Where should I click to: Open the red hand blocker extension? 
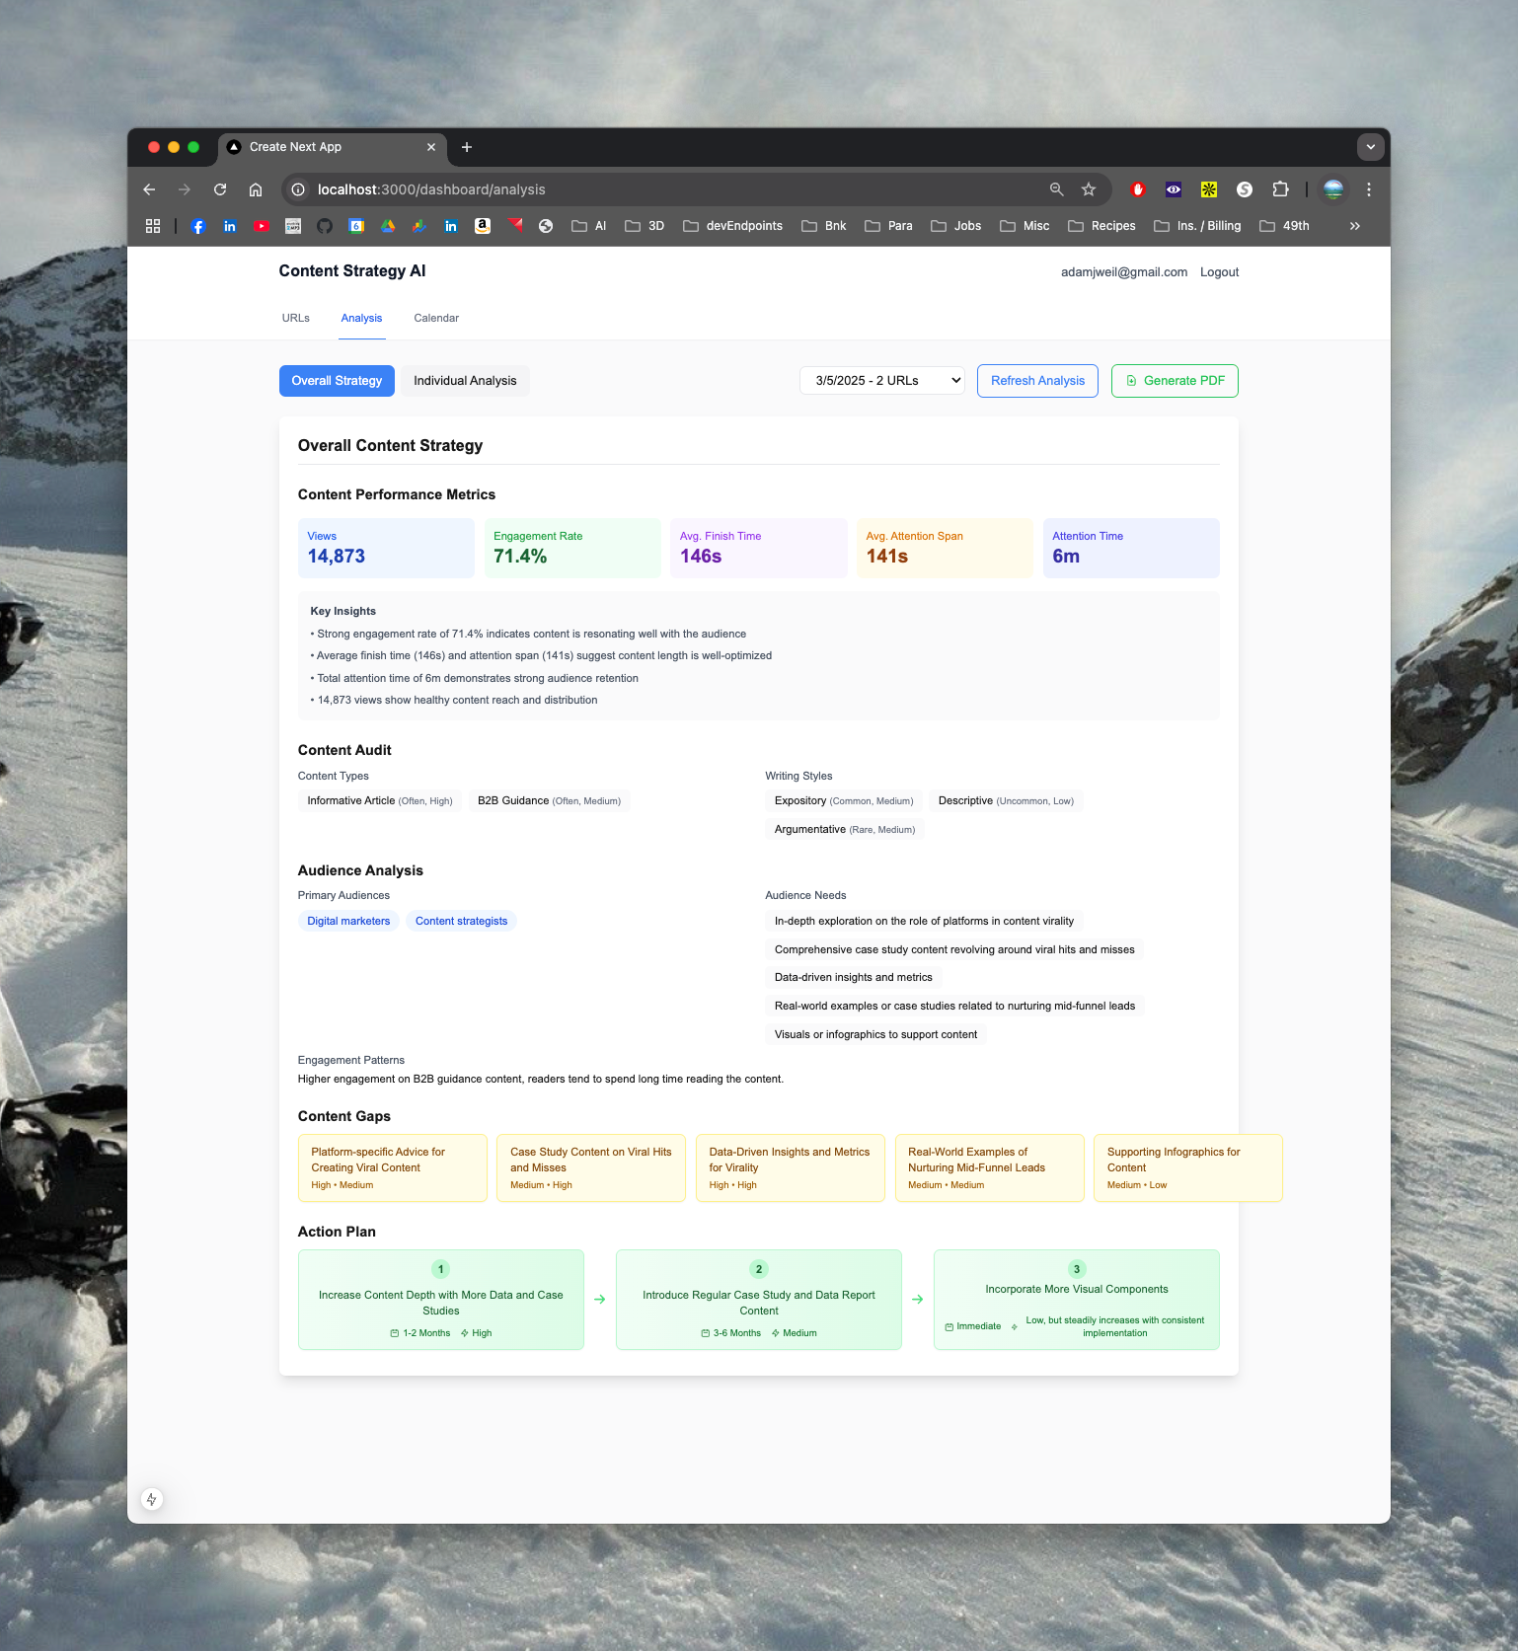tap(1138, 189)
